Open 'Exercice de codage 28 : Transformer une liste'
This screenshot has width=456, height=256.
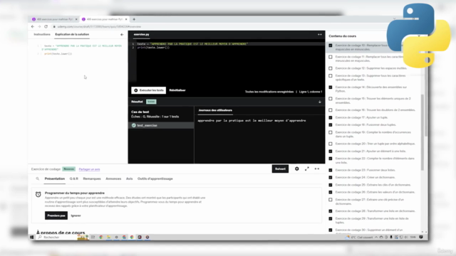point(375,211)
